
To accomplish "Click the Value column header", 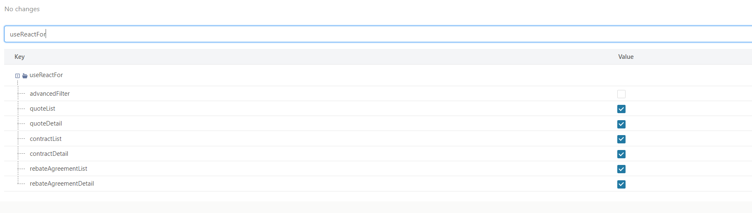I will tap(626, 57).
